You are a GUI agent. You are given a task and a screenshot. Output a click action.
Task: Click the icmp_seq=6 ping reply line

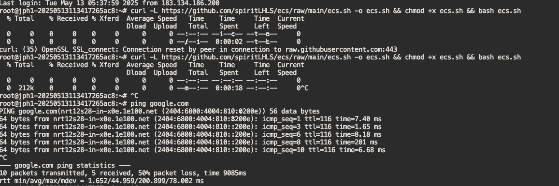click(x=191, y=134)
